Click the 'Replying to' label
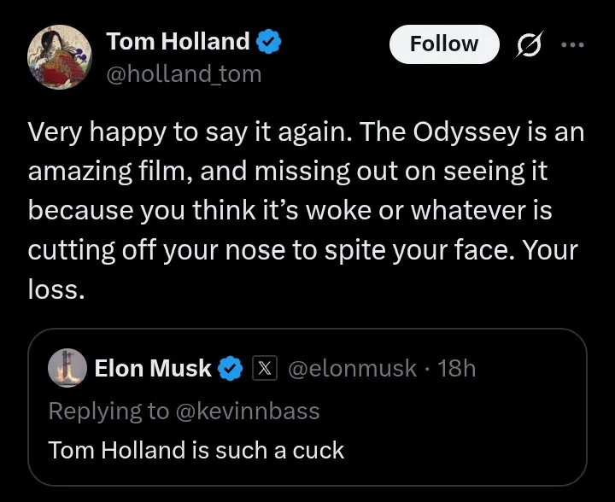 108,412
